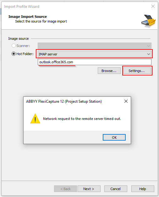Open the Browse... folder dialog
The width and height of the screenshot is (159, 197).
(109, 71)
